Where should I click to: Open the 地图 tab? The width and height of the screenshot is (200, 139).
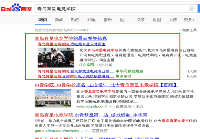click(157, 20)
